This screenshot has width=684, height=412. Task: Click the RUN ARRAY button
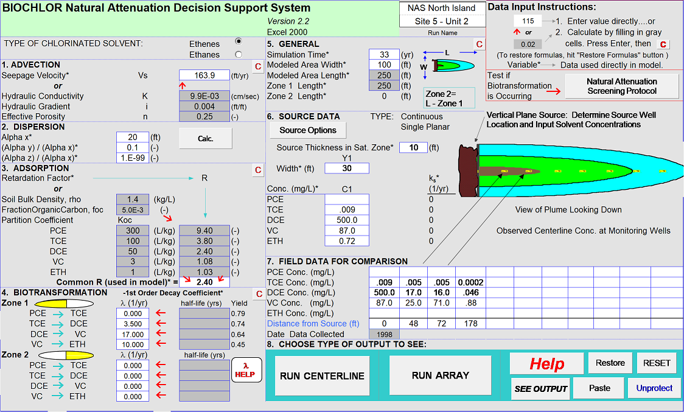click(440, 375)
